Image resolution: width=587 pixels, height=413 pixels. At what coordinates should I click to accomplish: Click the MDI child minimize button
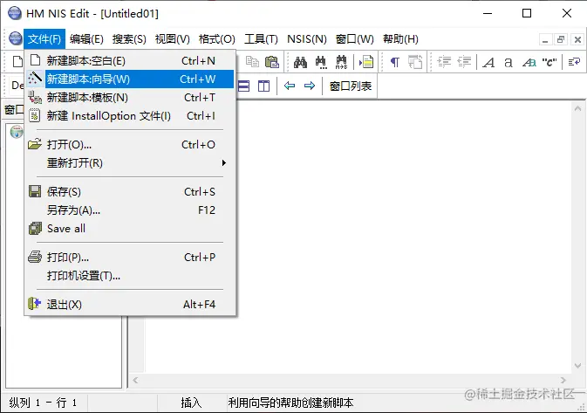point(545,39)
